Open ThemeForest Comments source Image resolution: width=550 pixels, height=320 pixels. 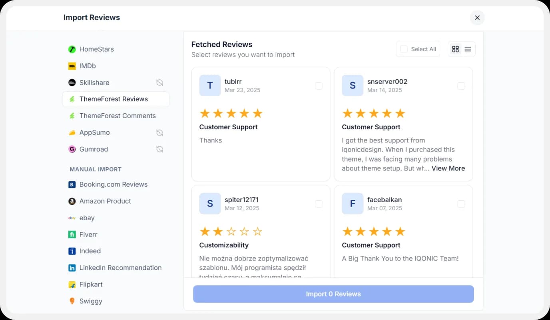coord(118,116)
